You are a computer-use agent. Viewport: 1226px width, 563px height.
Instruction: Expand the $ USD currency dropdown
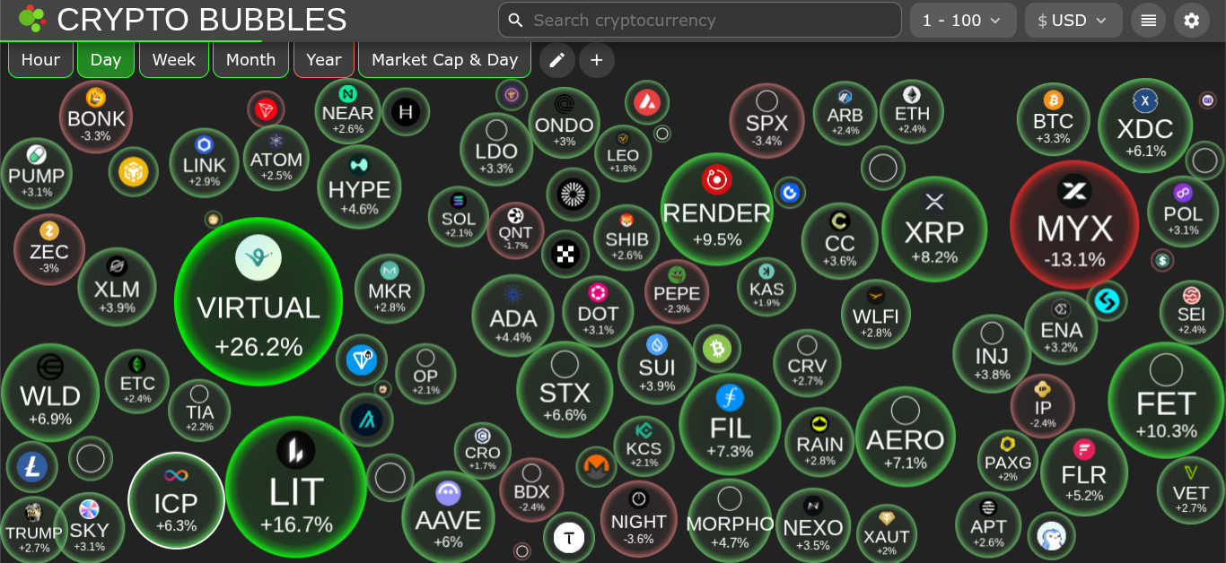point(1073,21)
